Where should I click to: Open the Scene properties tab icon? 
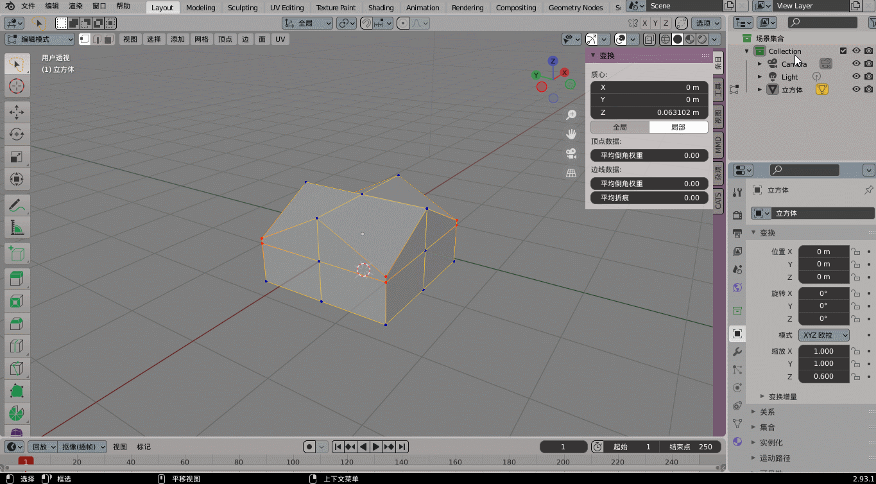pyautogui.click(x=737, y=270)
